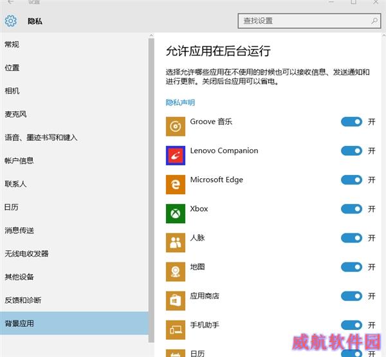Click the Groove 音乐 app icon

pyautogui.click(x=176, y=127)
